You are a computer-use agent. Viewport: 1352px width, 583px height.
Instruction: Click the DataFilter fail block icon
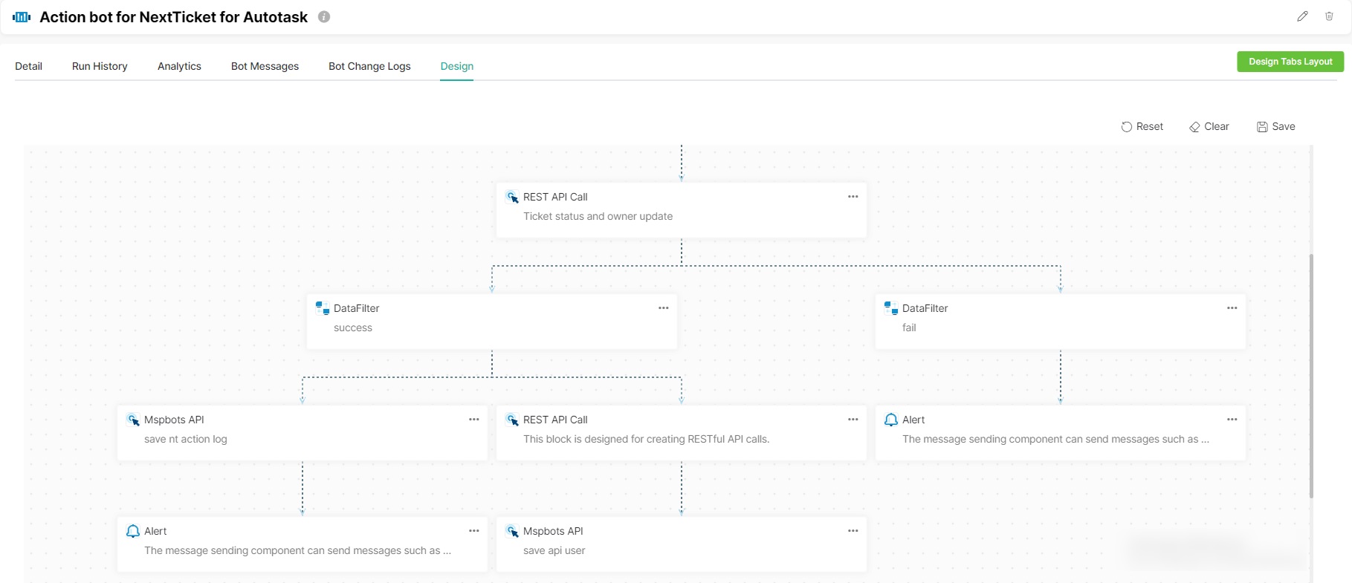click(x=890, y=308)
